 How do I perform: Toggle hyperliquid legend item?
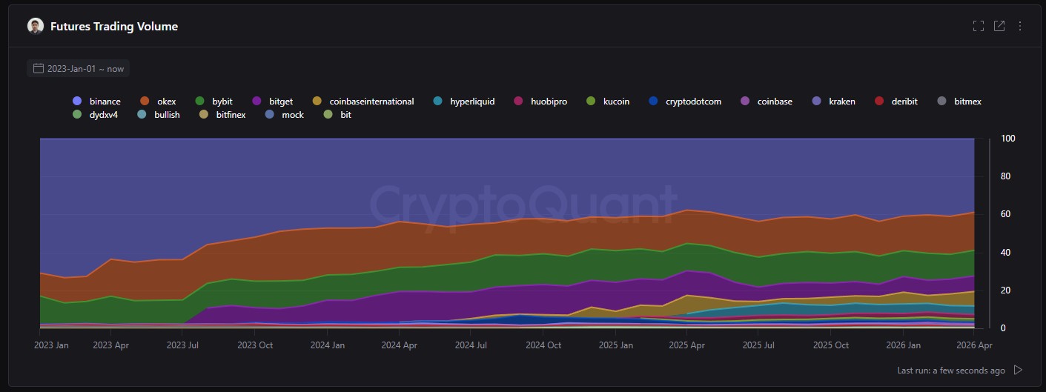[471, 101]
